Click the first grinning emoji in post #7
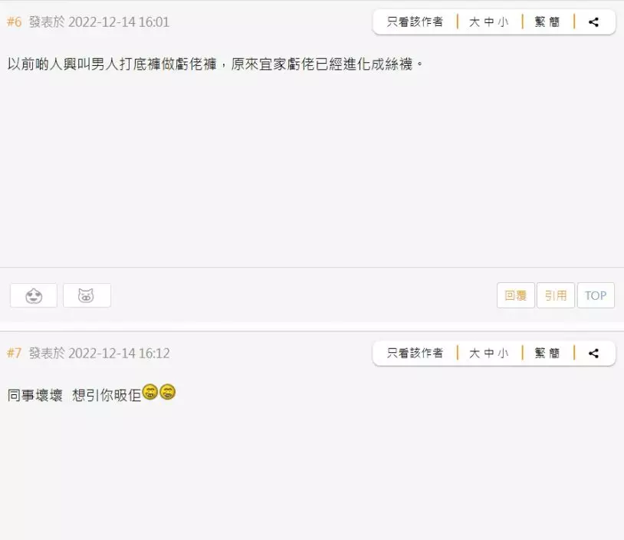This screenshot has width=624, height=540. pyautogui.click(x=150, y=391)
